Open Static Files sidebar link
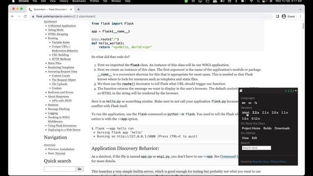The width and height of the screenshot is (313, 176). pos(54,63)
